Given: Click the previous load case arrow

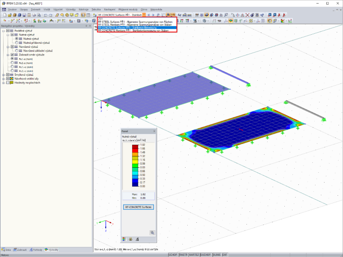Looking at the screenshot, I should pos(149,15).
